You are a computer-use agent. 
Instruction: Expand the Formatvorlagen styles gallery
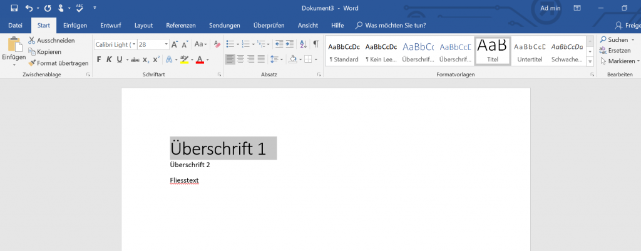pyautogui.click(x=590, y=62)
